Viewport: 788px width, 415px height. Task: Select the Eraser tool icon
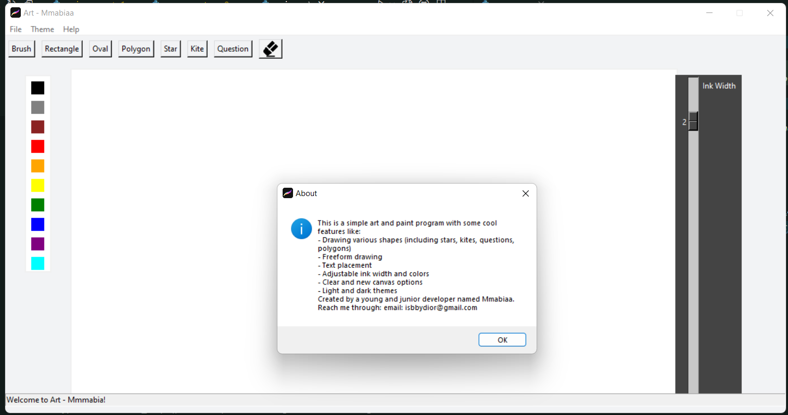click(x=271, y=49)
